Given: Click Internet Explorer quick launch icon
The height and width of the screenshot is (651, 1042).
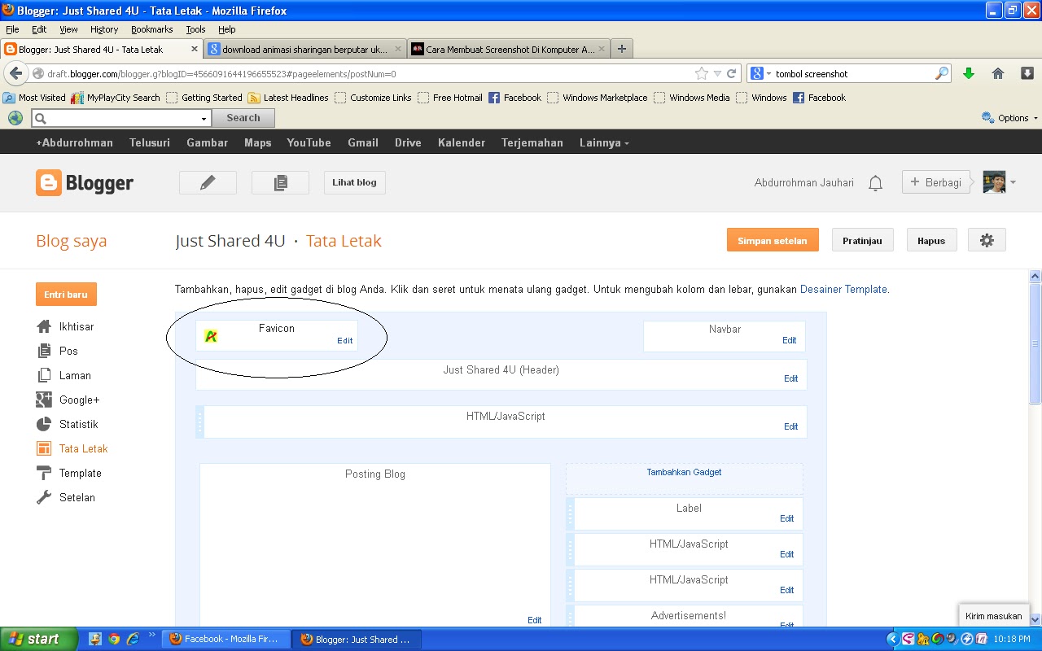Looking at the screenshot, I should coord(133,639).
